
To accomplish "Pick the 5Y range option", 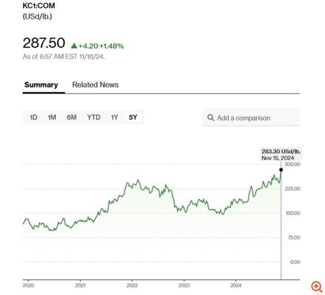I will (133, 117).
